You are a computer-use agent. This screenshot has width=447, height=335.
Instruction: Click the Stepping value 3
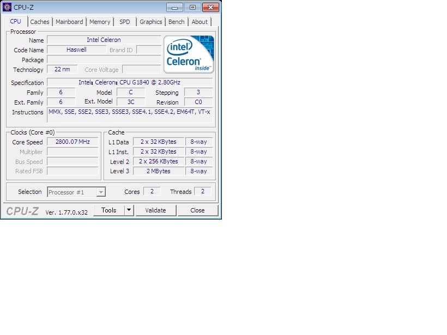[198, 92]
